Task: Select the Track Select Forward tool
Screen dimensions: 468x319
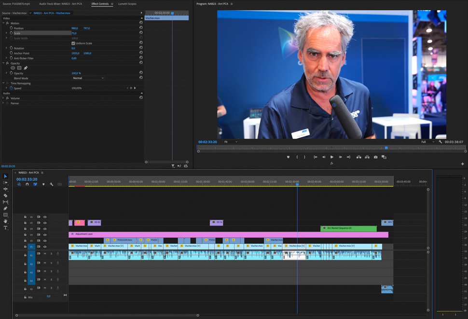Action: point(5,183)
